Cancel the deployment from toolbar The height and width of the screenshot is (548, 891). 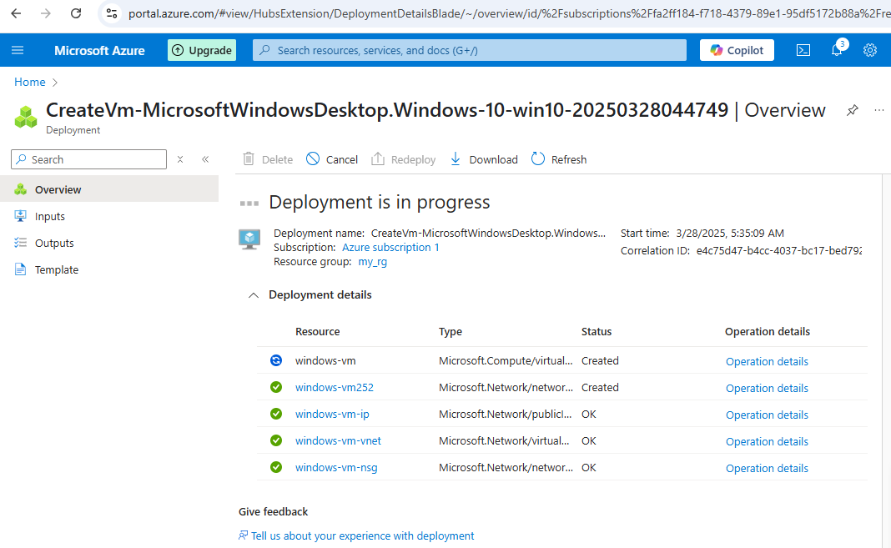332,159
